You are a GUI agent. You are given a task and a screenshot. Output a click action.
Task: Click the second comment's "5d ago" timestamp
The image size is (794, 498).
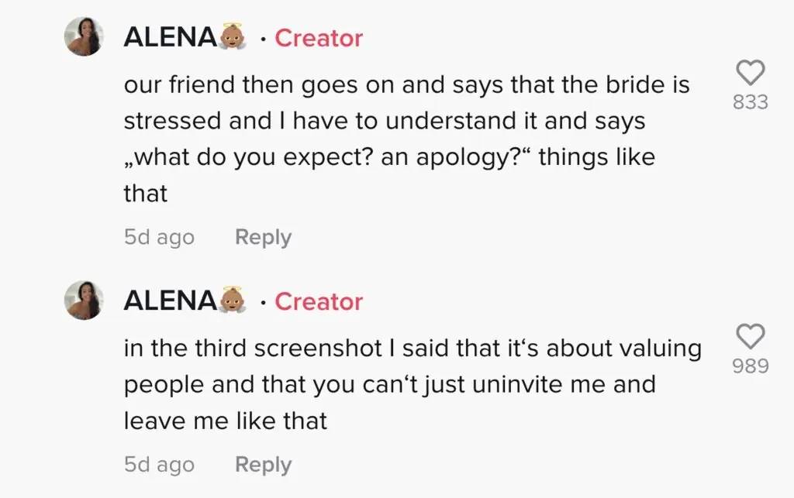coord(159,465)
